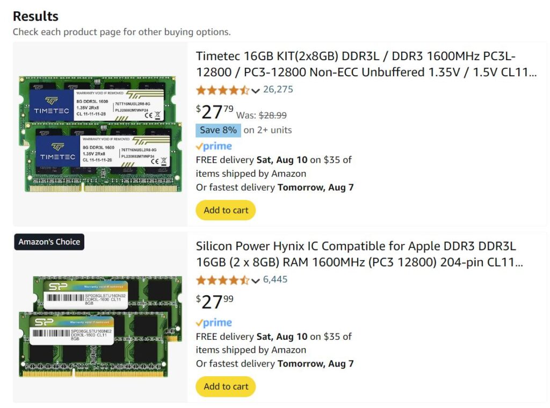Click Prime logo on Silicon Power listing
Screen dimensions: 550x408
pos(214,323)
